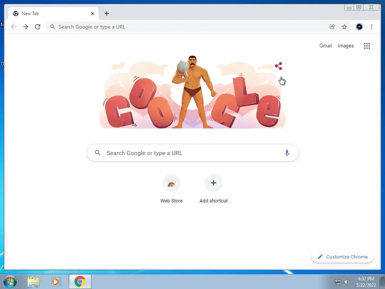Click the search icon in the address bar

pyautogui.click(x=52, y=27)
